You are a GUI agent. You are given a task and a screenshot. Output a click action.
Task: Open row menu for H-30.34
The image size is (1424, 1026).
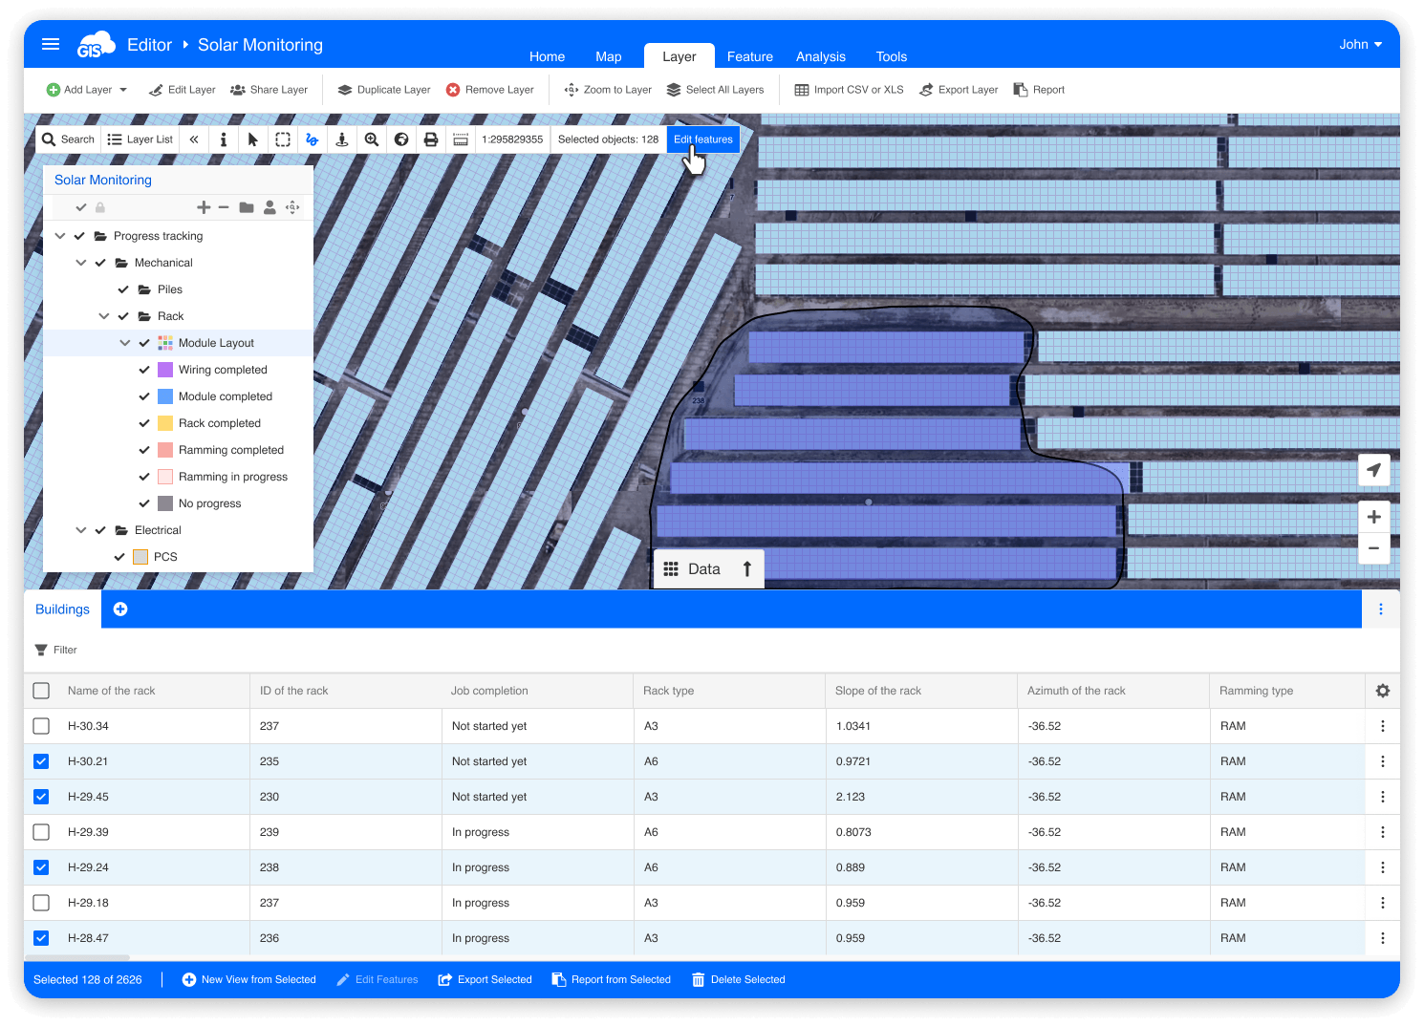coord(1383,726)
